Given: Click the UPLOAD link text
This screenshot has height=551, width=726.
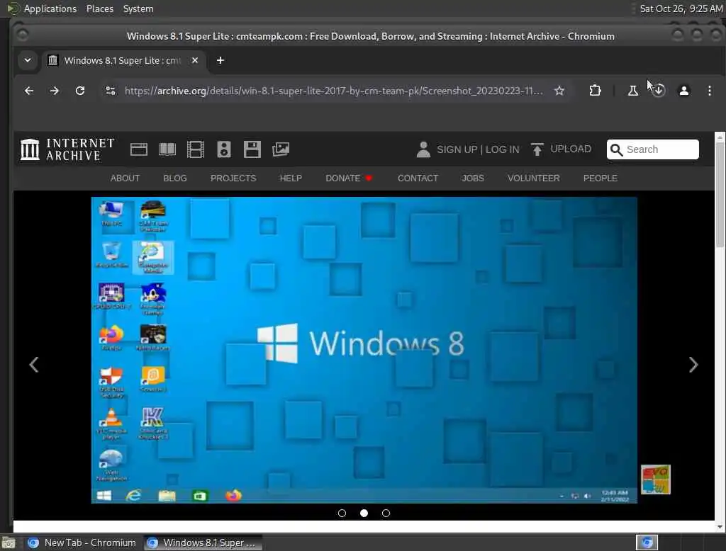Looking at the screenshot, I should coord(571,149).
